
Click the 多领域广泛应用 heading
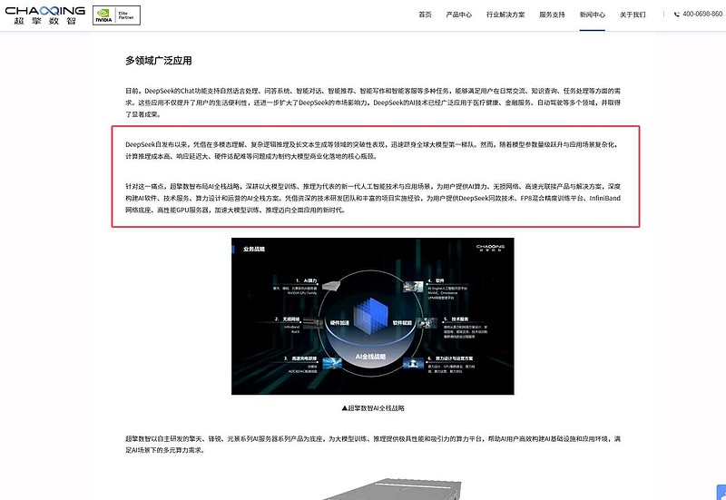[158, 61]
